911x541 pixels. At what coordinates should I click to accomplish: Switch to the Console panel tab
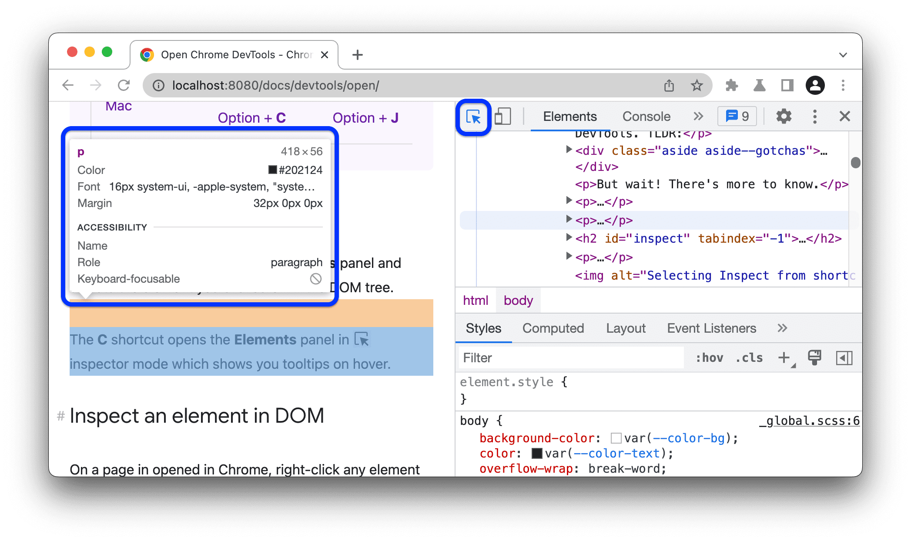646,117
